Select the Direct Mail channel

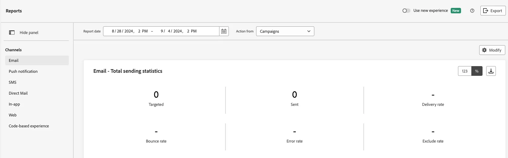[x=37, y=93]
